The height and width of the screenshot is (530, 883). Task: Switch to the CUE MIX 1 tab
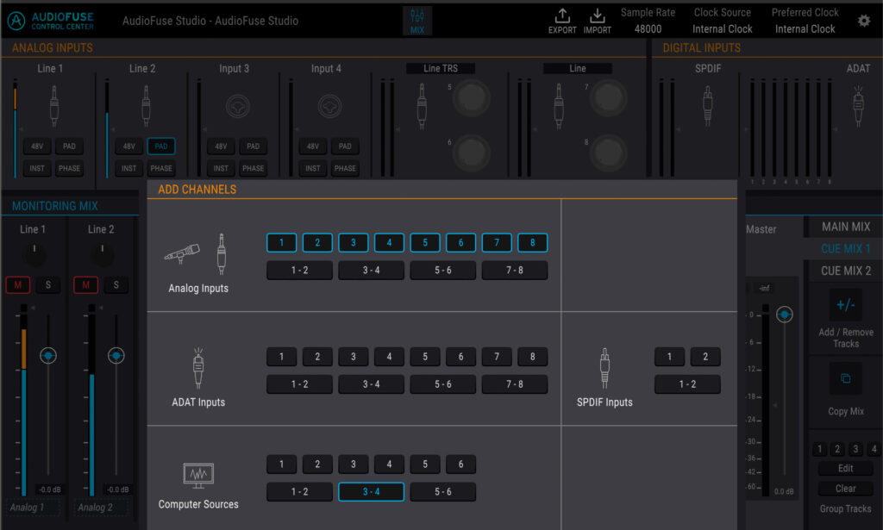coord(845,249)
